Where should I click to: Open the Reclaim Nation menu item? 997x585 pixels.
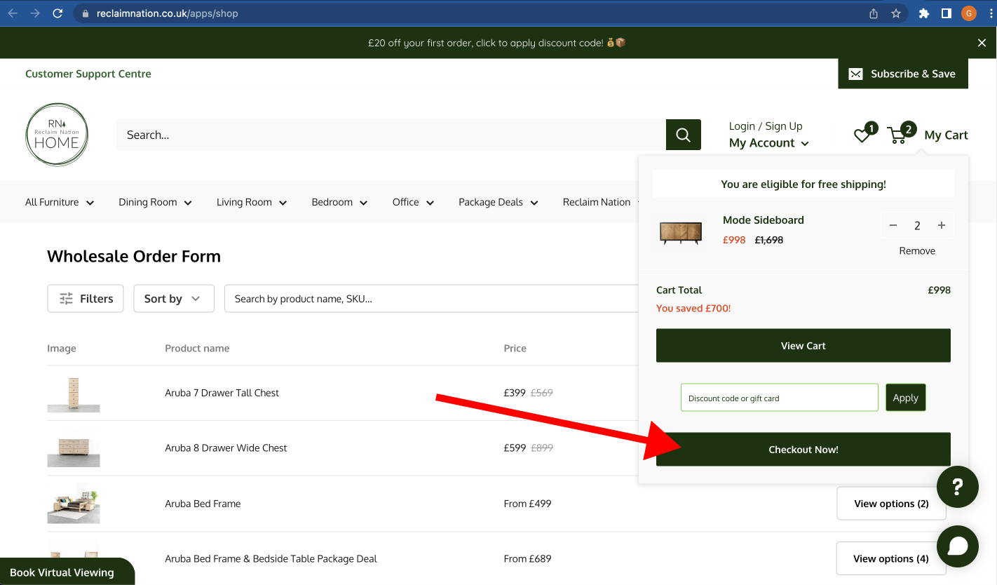coord(597,202)
